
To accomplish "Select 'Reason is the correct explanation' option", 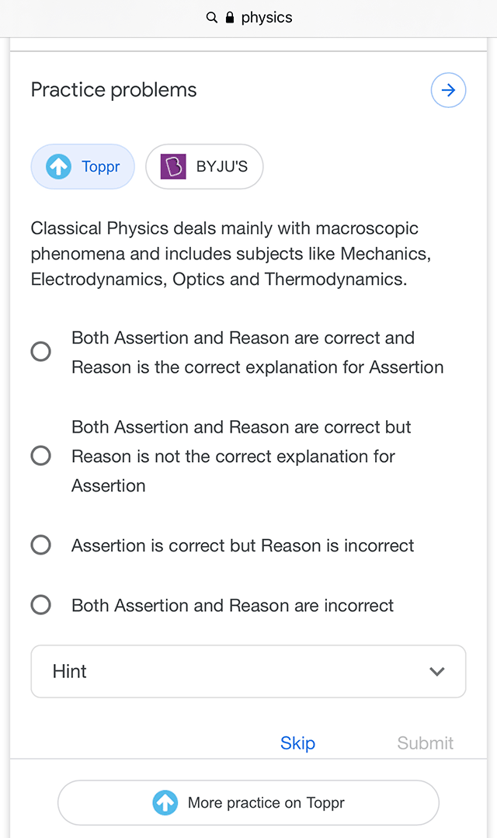I will [x=41, y=352].
